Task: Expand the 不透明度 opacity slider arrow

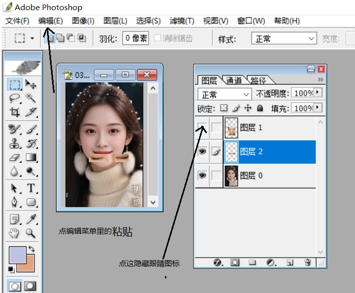Action: (x=318, y=93)
